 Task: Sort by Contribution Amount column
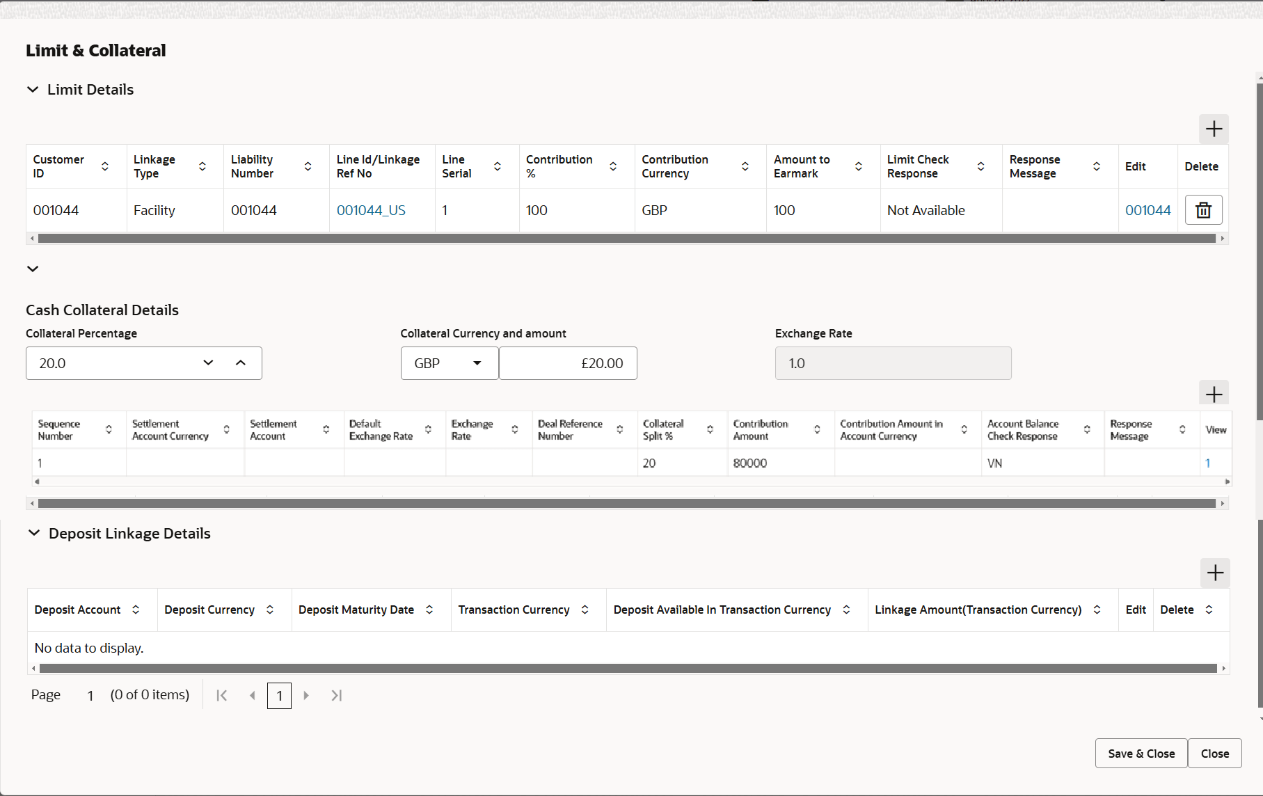(818, 429)
